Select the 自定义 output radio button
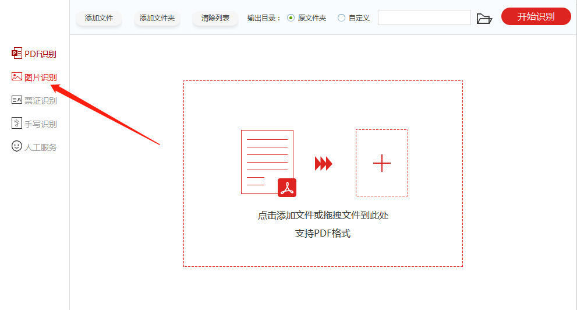 [341, 18]
